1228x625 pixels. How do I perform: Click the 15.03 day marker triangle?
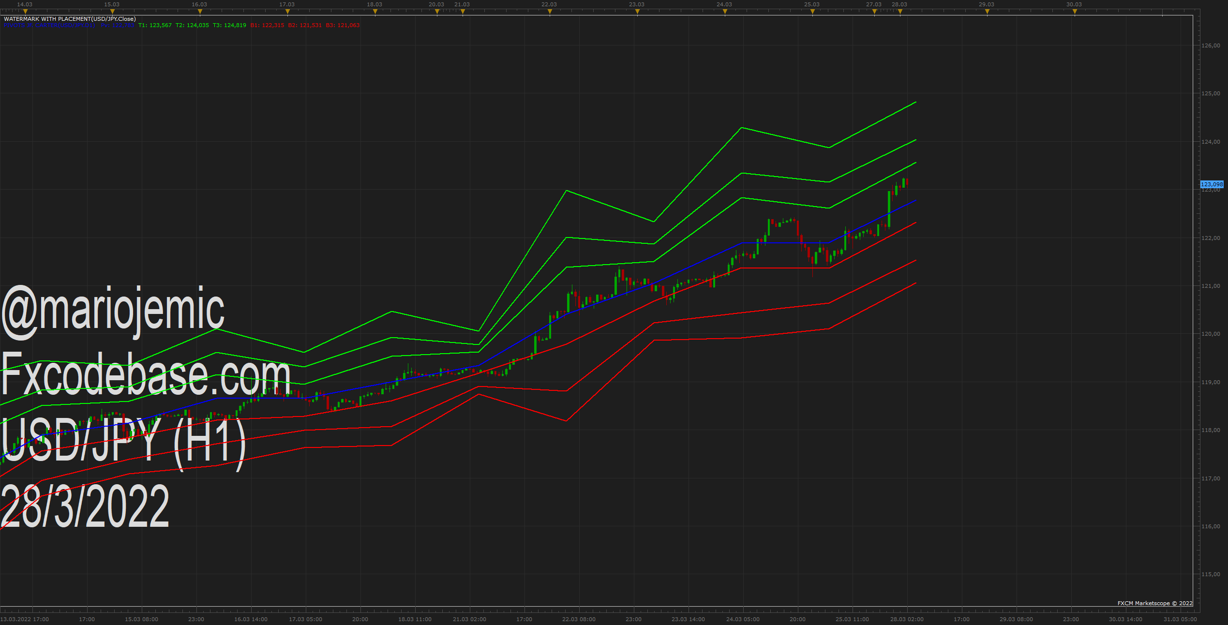(x=112, y=12)
